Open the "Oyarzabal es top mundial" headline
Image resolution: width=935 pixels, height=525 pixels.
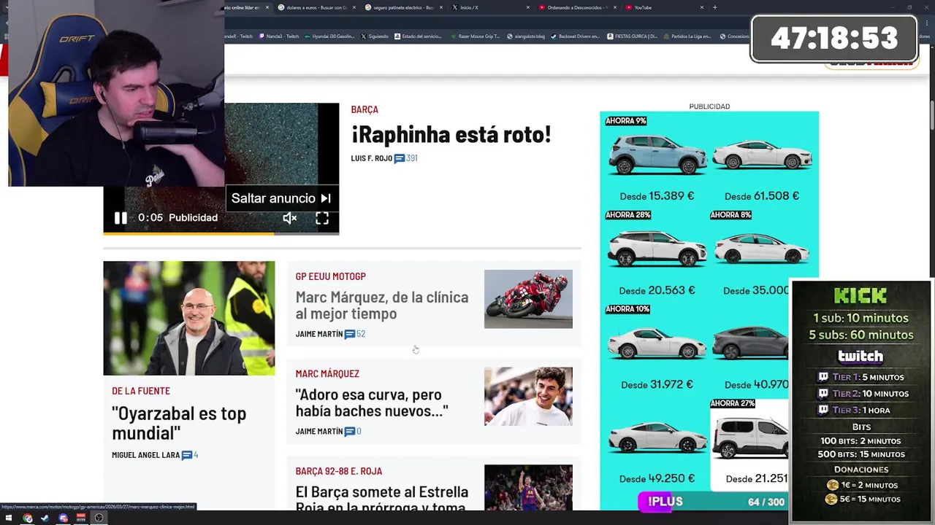pos(179,423)
